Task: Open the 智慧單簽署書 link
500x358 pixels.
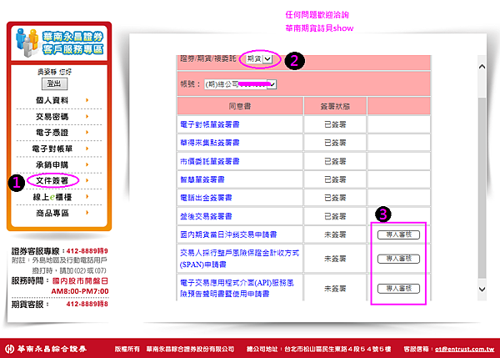Action: pyautogui.click(x=202, y=179)
